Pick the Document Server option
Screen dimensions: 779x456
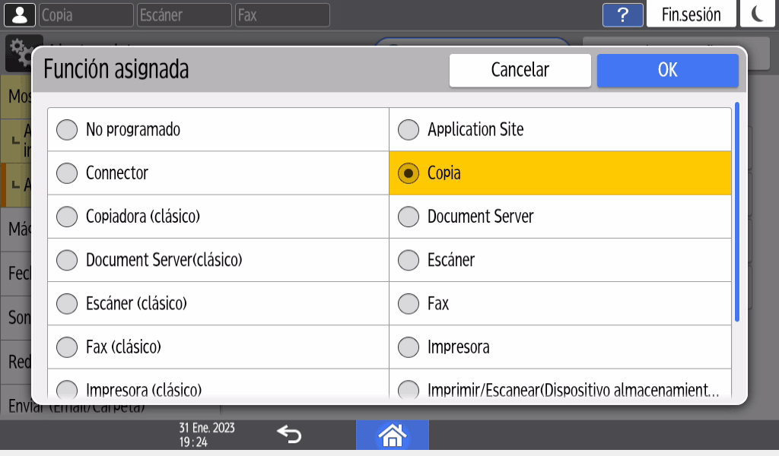(x=409, y=217)
